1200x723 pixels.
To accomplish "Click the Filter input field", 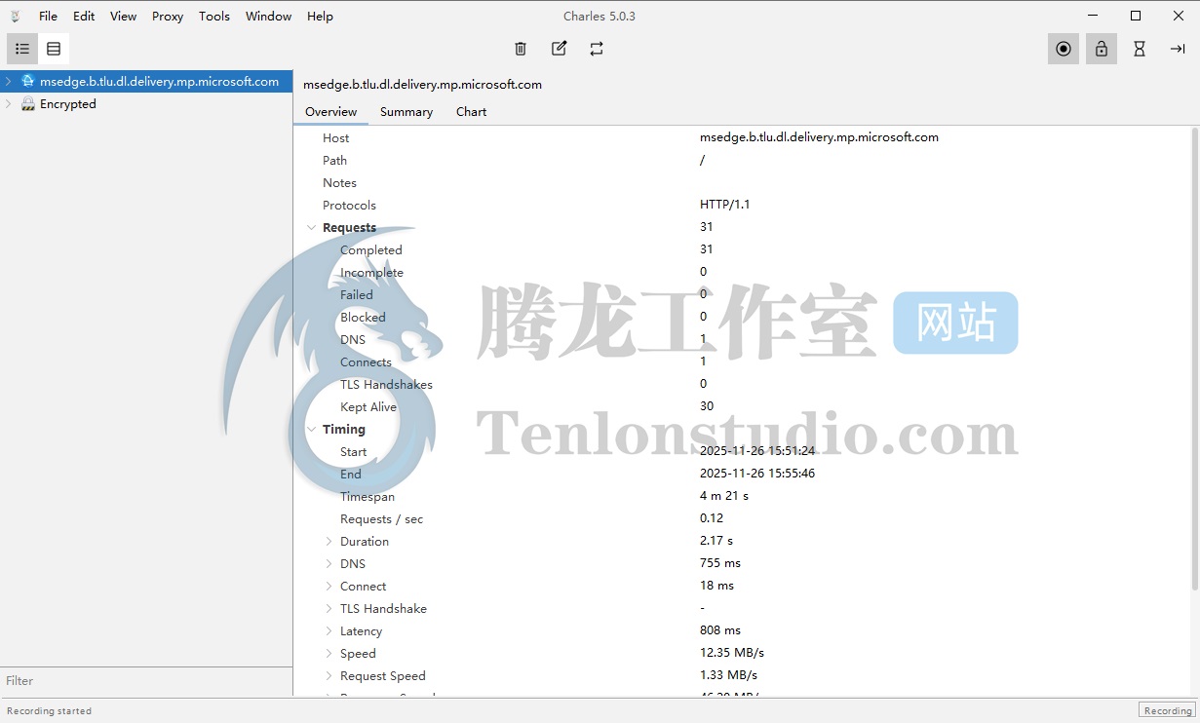I will pos(146,681).
